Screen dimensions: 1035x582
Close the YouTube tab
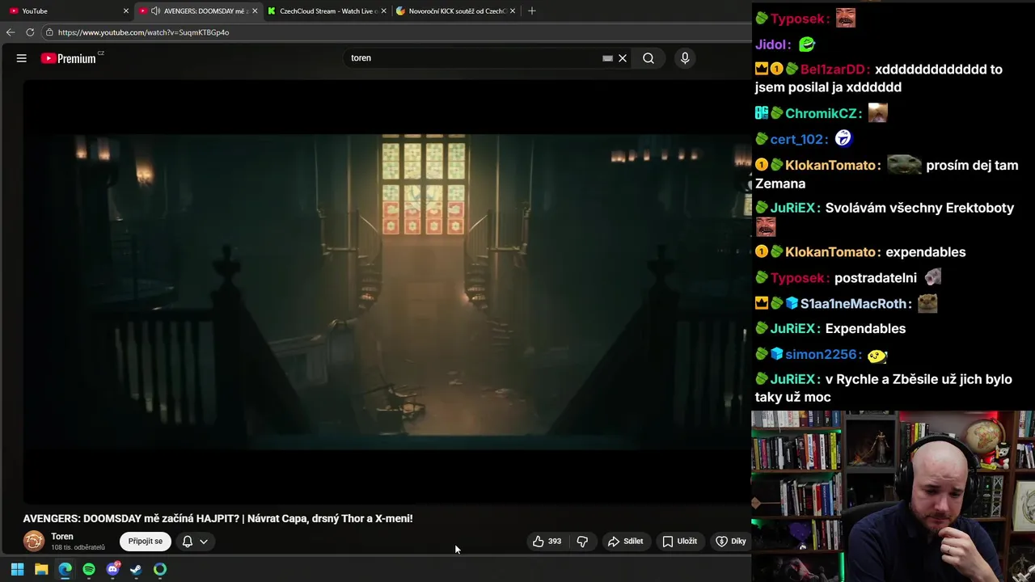coord(125,11)
